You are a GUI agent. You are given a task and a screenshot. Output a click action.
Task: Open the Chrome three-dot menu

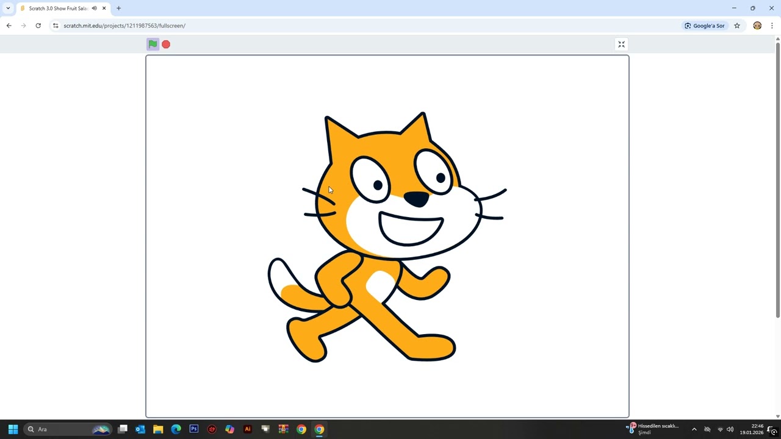[772, 26]
